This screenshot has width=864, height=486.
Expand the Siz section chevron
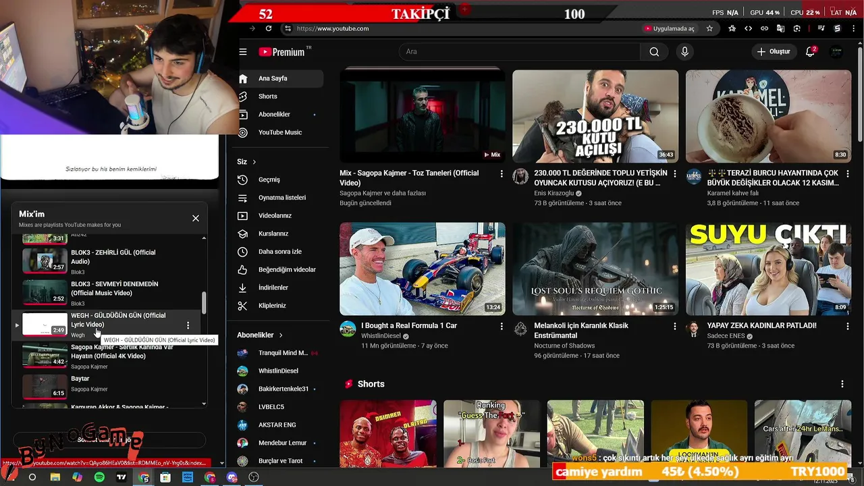click(x=254, y=162)
